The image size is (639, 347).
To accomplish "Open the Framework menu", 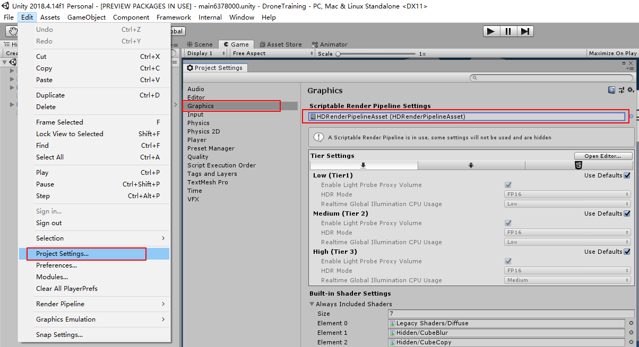I will [x=174, y=17].
